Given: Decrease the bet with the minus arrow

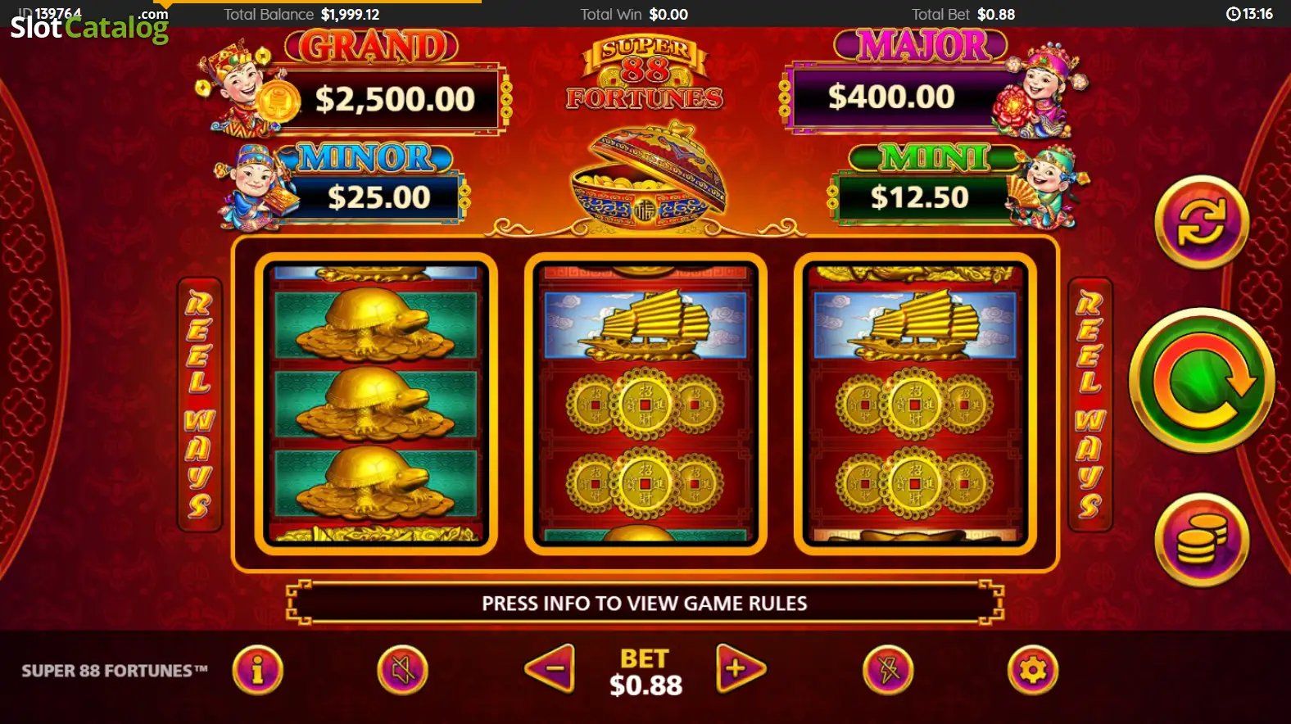Looking at the screenshot, I should (550, 668).
